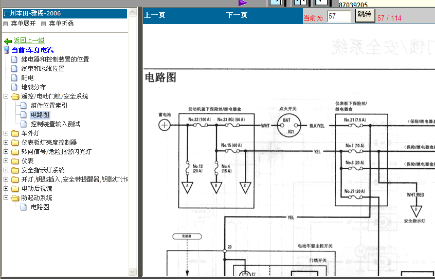
Task: Expand the 仪表 folder
Action: click(6, 161)
